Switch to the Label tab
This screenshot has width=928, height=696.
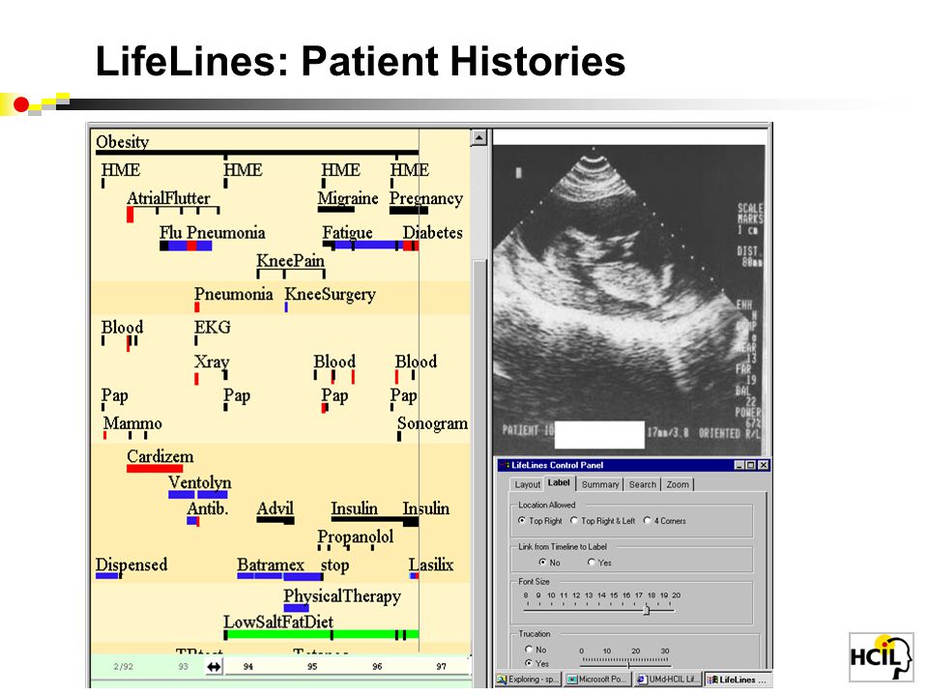point(559,483)
